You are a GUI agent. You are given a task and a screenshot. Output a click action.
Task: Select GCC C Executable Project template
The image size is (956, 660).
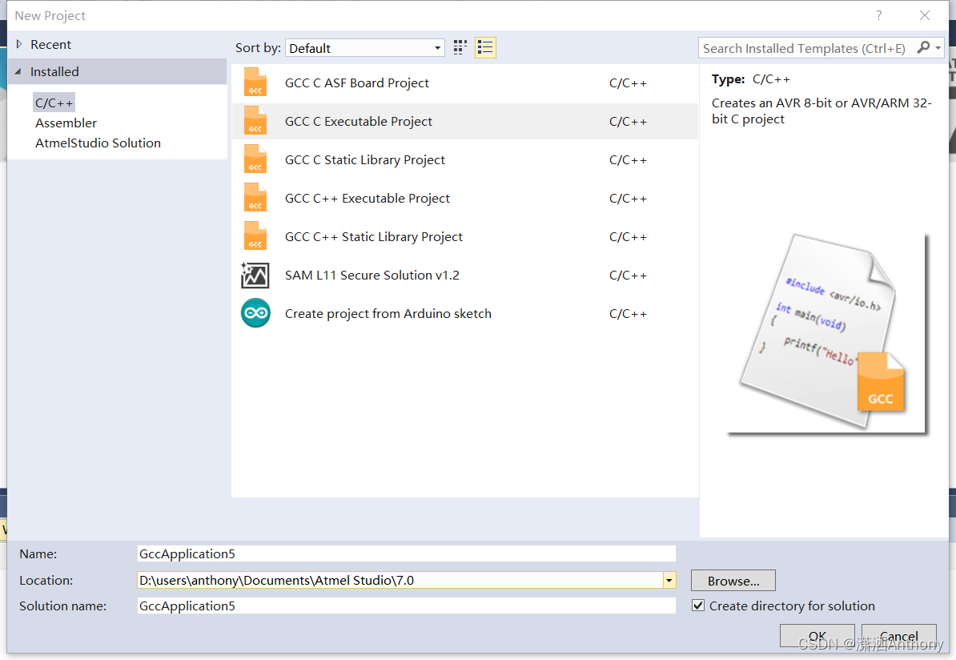[465, 122]
